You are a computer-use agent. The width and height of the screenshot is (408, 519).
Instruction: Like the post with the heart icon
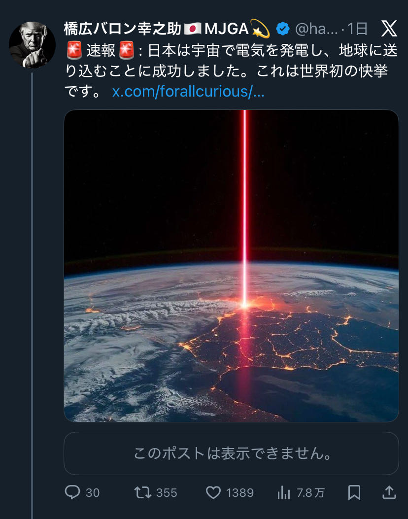[213, 492]
